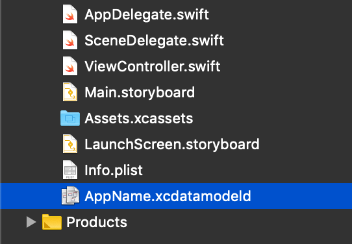This screenshot has width=352, height=244.
Task: Select AppDelegate.swift in the navigator
Action: [x=147, y=15]
